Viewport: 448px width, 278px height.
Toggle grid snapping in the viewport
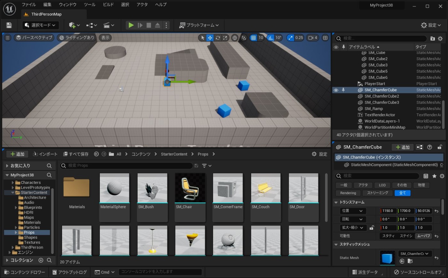coord(253,38)
